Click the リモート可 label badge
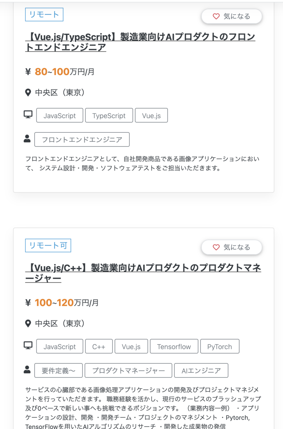The height and width of the screenshot is (429, 283). [x=48, y=246]
